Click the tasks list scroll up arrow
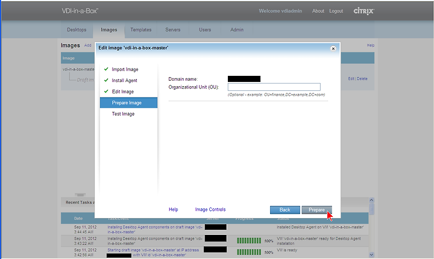The height and width of the screenshot is (259, 434). click(371, 200)
